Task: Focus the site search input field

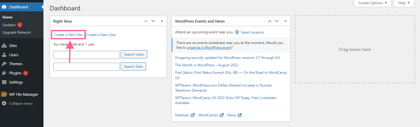Action: tap(86, 67)
